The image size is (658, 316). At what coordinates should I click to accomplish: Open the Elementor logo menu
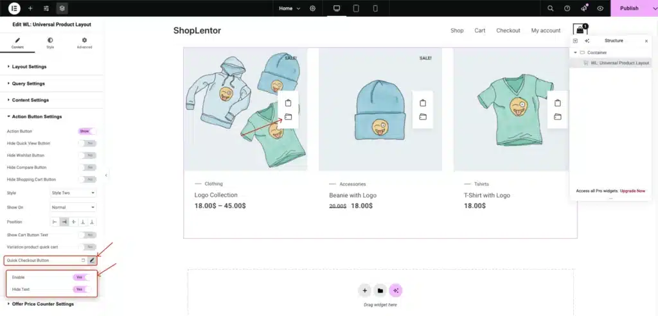pos(14,8)
